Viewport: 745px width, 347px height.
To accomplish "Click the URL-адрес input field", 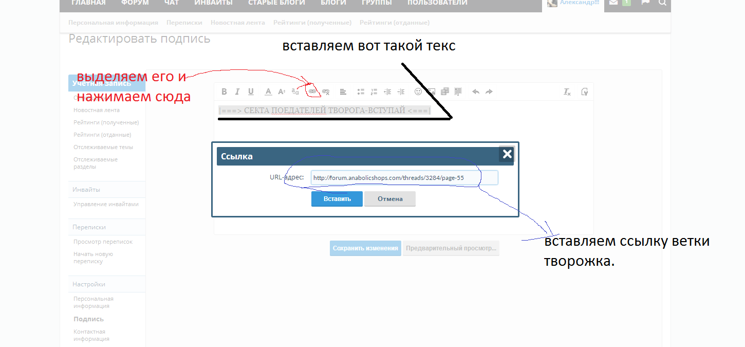I will point(404,178).
